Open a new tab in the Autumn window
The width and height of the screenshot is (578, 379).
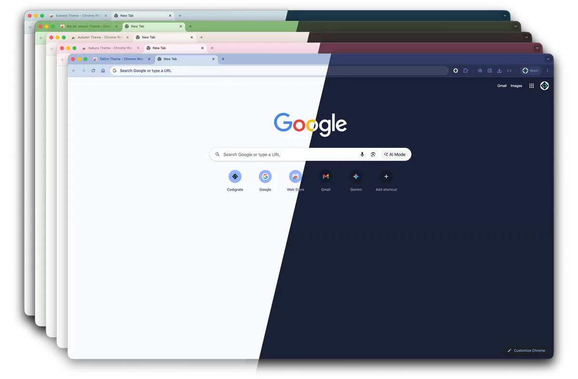(201, 38)
